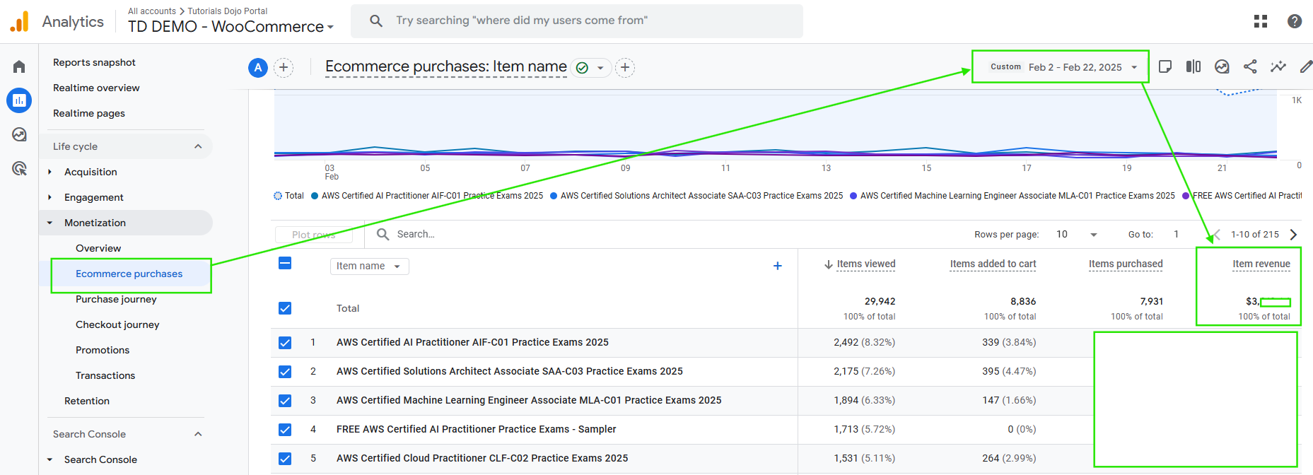The height and width of the screenshot is (475, 1313).
Task: Click the All Users segment A badge
Action: (258, 68)
